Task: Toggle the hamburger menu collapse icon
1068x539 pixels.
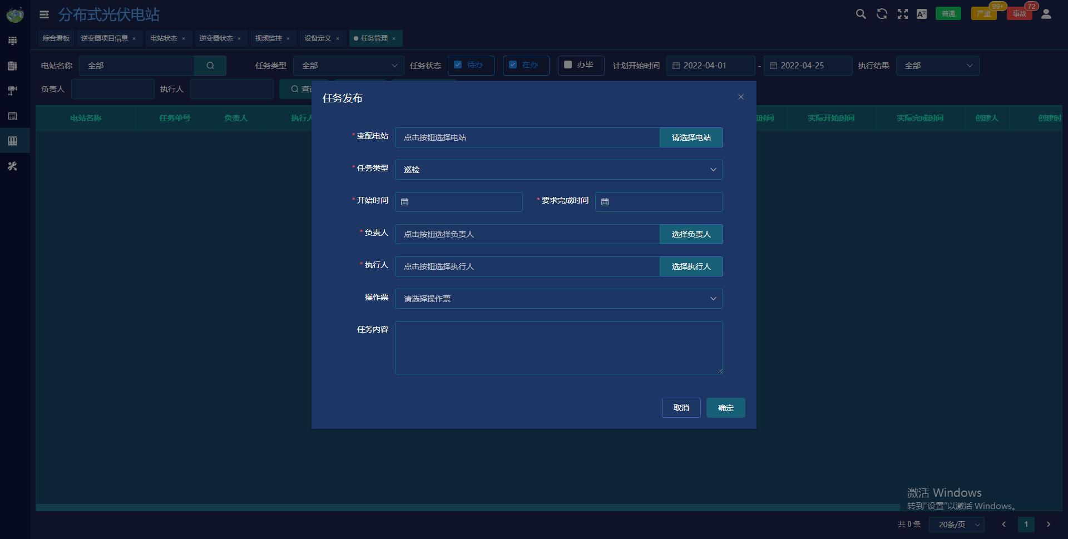Action: tap(44, 14)
